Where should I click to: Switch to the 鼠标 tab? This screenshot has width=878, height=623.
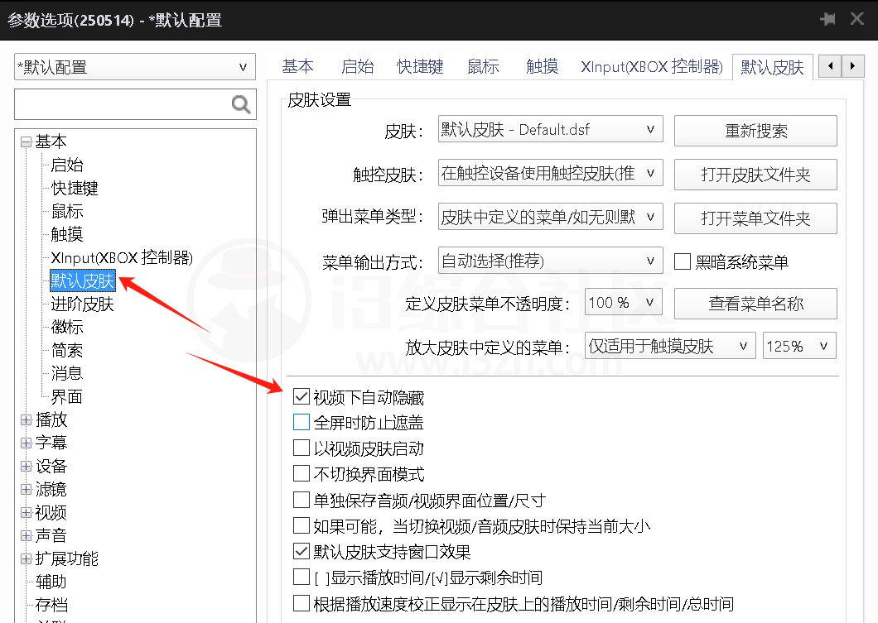[x=482, y=67]
